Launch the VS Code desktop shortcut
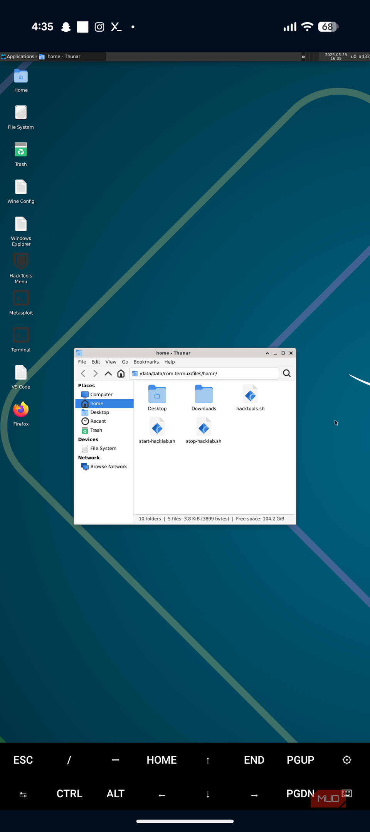The image size is (370, 832). [x=21, y=377]
